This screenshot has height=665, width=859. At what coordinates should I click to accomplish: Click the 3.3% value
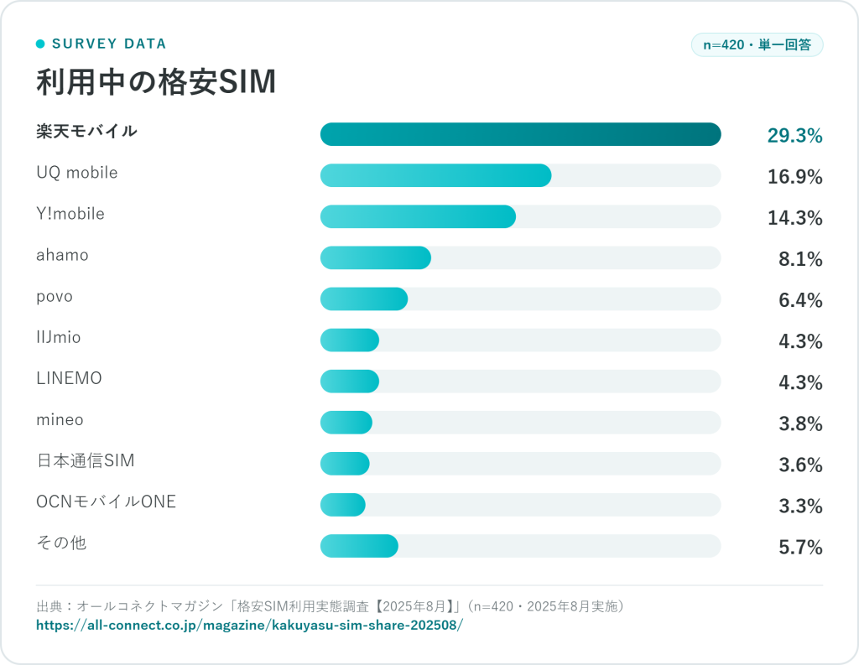(800, 506)
